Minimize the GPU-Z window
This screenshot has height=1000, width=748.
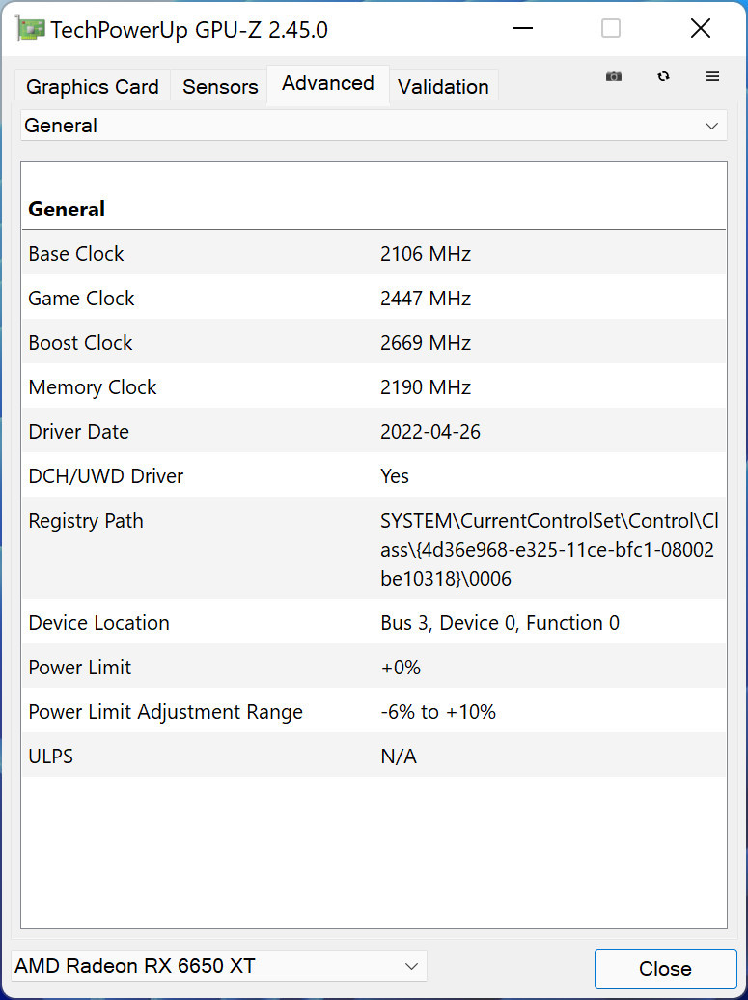[x=523, y=29]
